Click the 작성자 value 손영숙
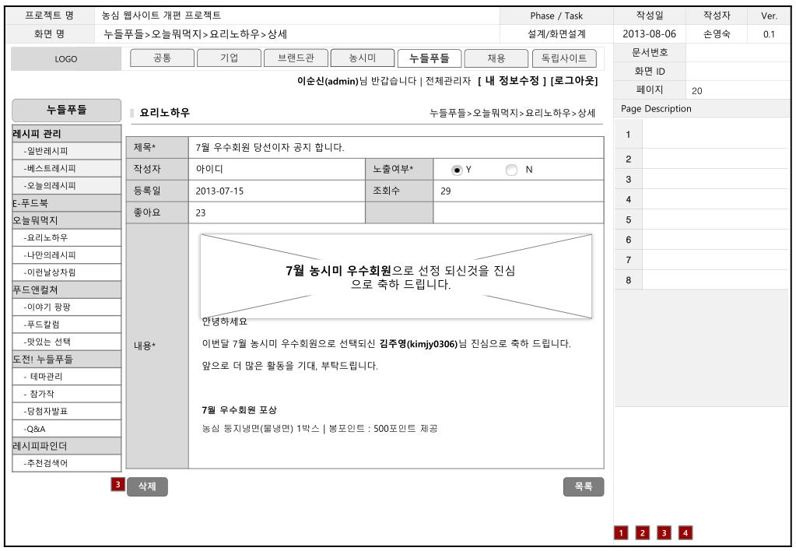Viewport: 796px width, 551px height. (x=717, y=34)
